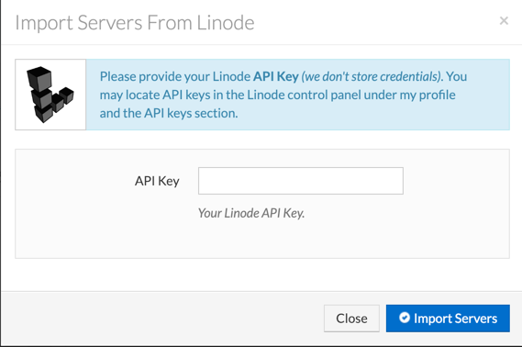Click the empty footer bar left of Close

tap(160, 319)
